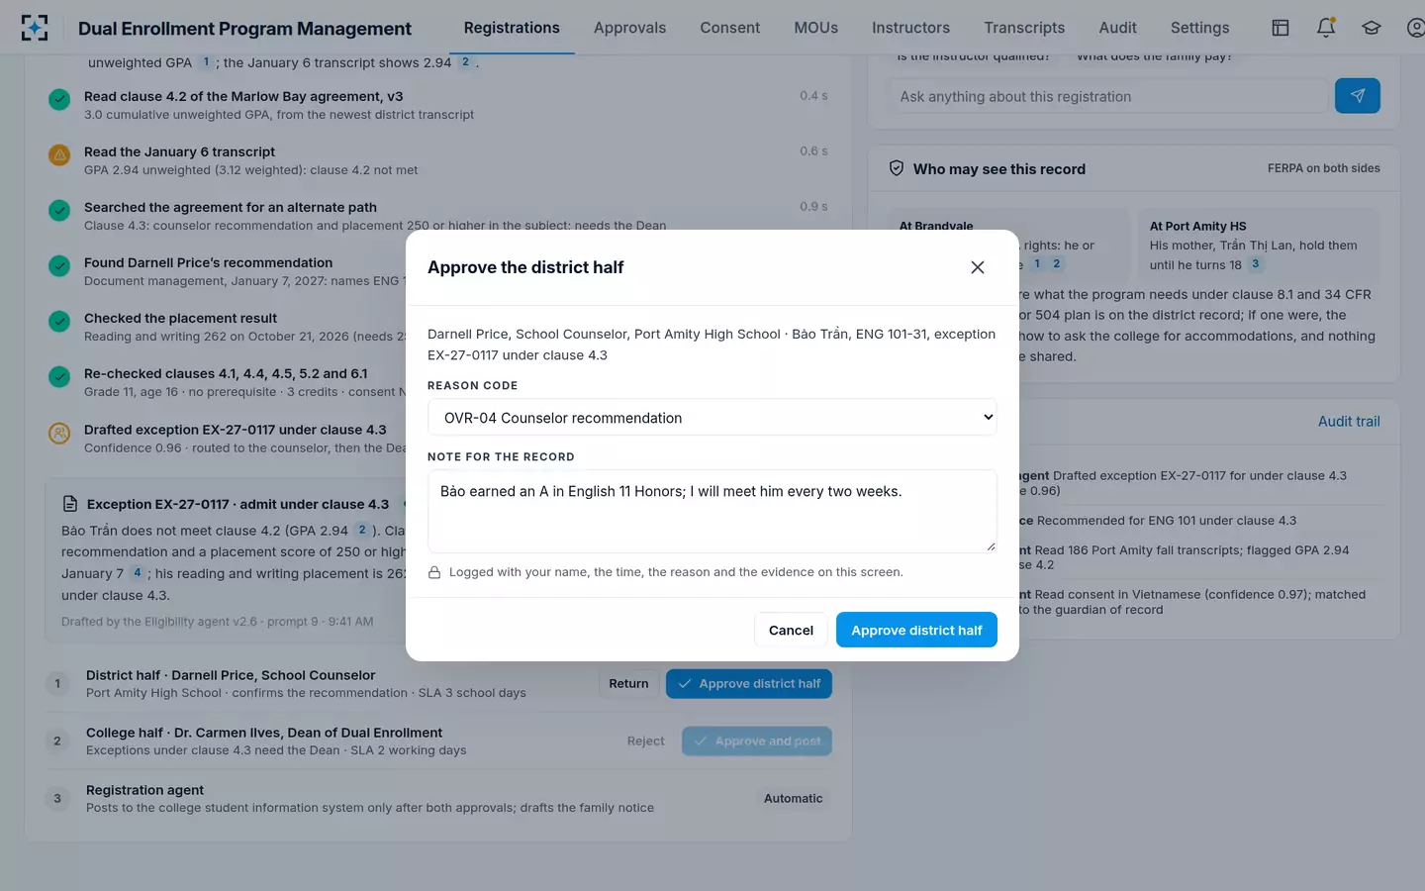The image size is (1425, 891).
Task: Open the layout panel icon in the header
Action: pos(1281,28)
